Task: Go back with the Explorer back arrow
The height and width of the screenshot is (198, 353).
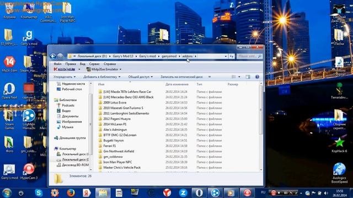Action: pos(53,56)
